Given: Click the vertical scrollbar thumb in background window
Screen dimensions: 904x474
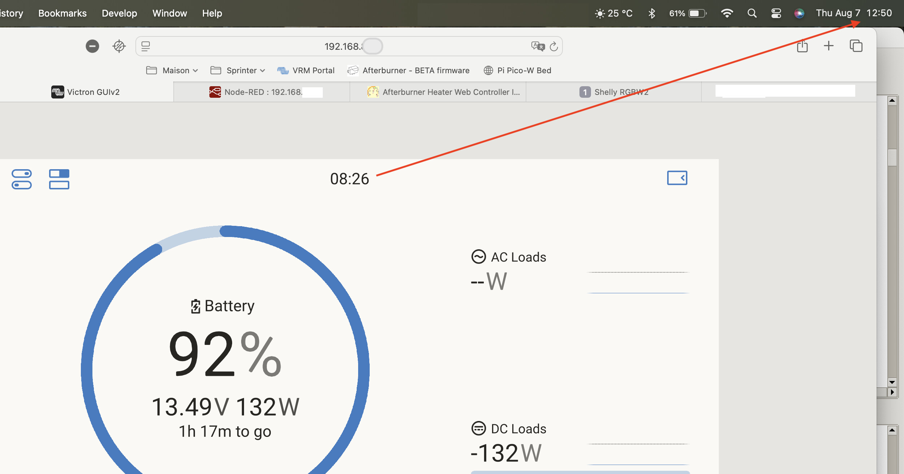Looking at the screenshot, I should pos(892,158).
